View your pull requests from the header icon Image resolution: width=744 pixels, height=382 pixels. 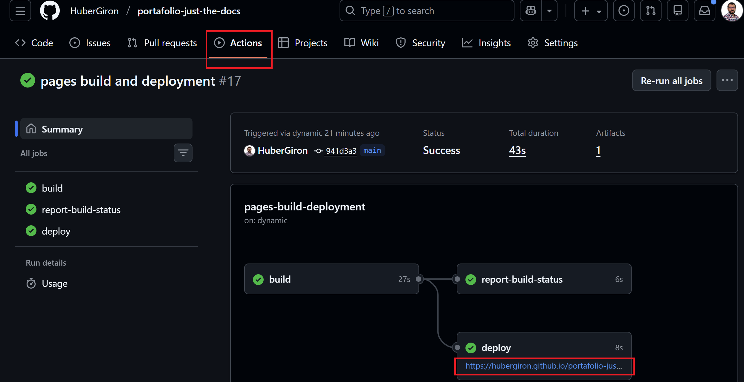pyautogui.click(x=651, y=10)
